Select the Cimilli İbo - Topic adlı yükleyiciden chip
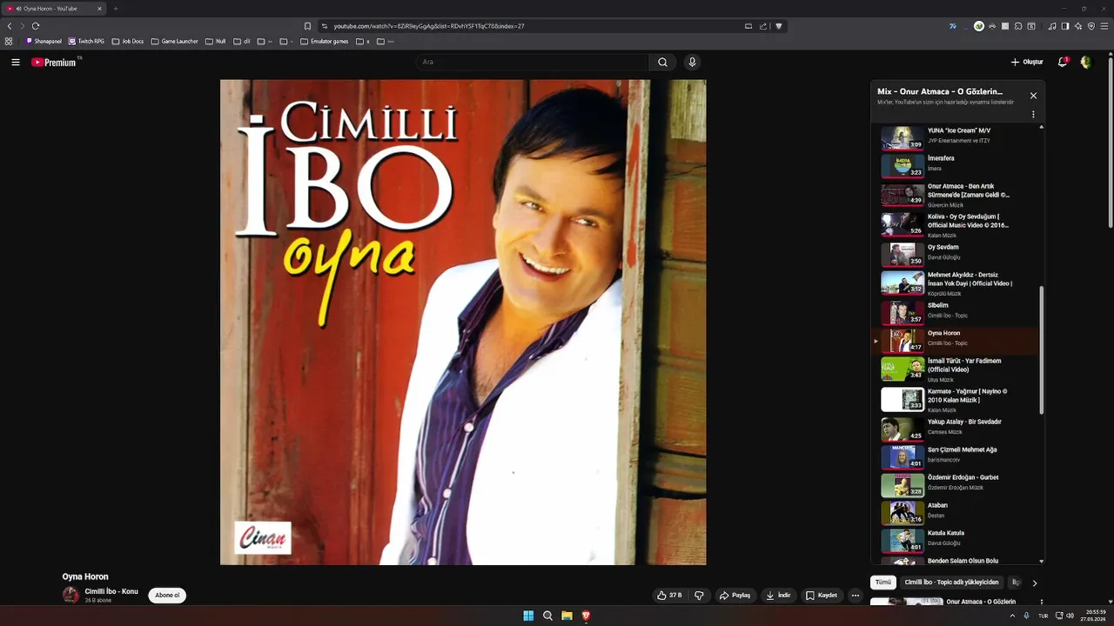The width and height of the screenshot is (1114, 626). click(951, 583)
